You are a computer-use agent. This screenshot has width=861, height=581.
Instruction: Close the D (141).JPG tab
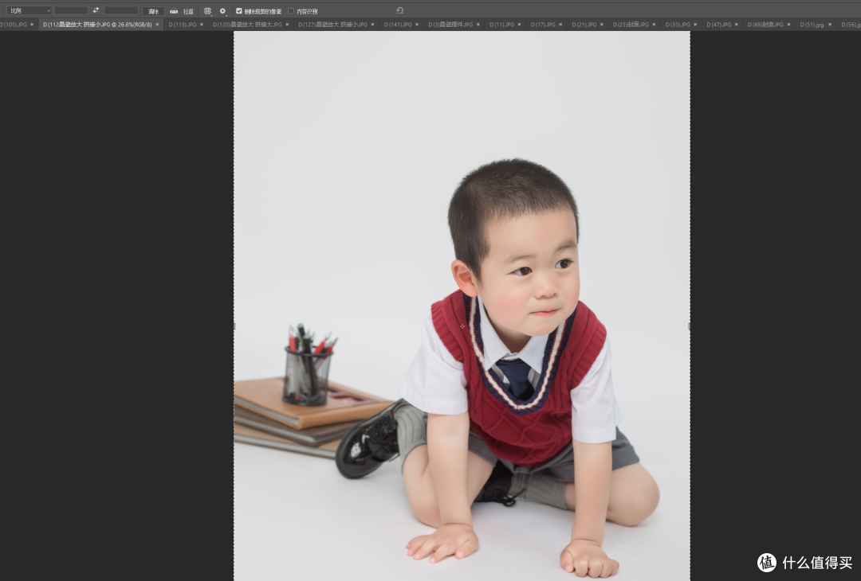click(x=417, y=25)
